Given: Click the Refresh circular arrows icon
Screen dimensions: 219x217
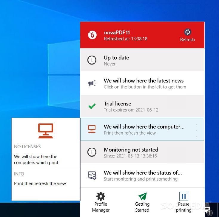Looking at the screenshot, I should tap(187, 32).
